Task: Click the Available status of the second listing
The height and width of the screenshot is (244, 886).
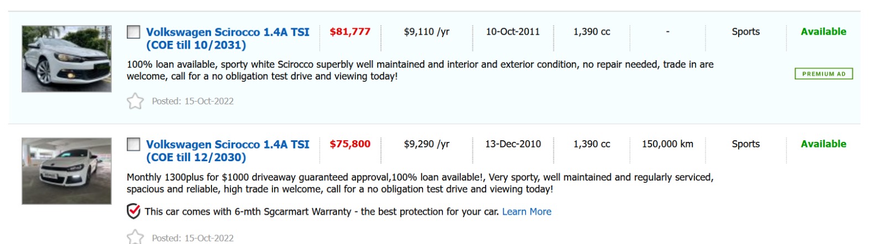Action: click(823, 144)
